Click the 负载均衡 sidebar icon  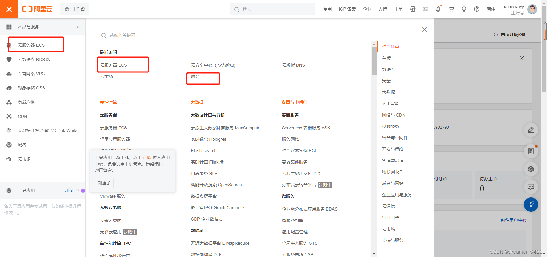pyautogui.click(x=9, y=102)
